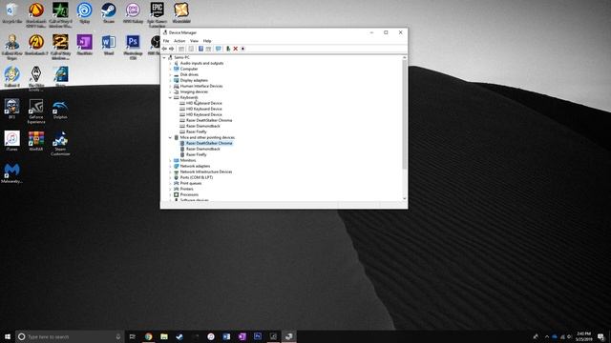
Task: Click the Windows Start button
Action: click(x=8, y=336)
